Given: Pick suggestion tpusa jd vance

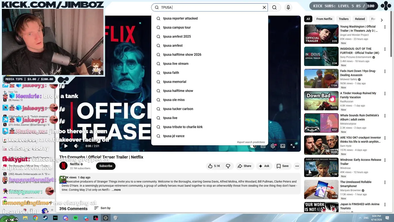Looking at the screenshot, I should (x=210, y=136).
